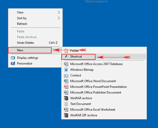Click the PowerPoint Presentation icon
The image size is (158, 128).
[x=66, y=87]
